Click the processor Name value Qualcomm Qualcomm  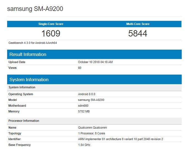point(92,128)
